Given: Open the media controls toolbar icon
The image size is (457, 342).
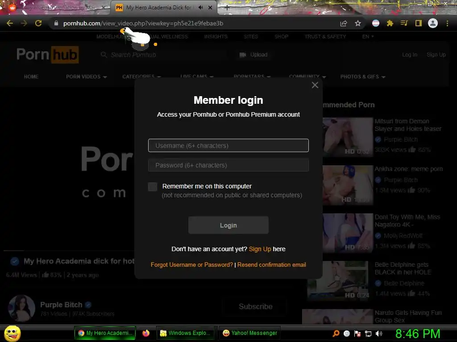Looking at the screenshot, I should tap(404, 23).
